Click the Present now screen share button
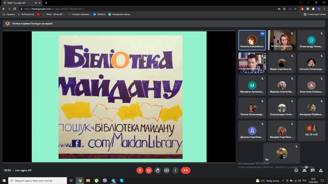 (167, 170)
